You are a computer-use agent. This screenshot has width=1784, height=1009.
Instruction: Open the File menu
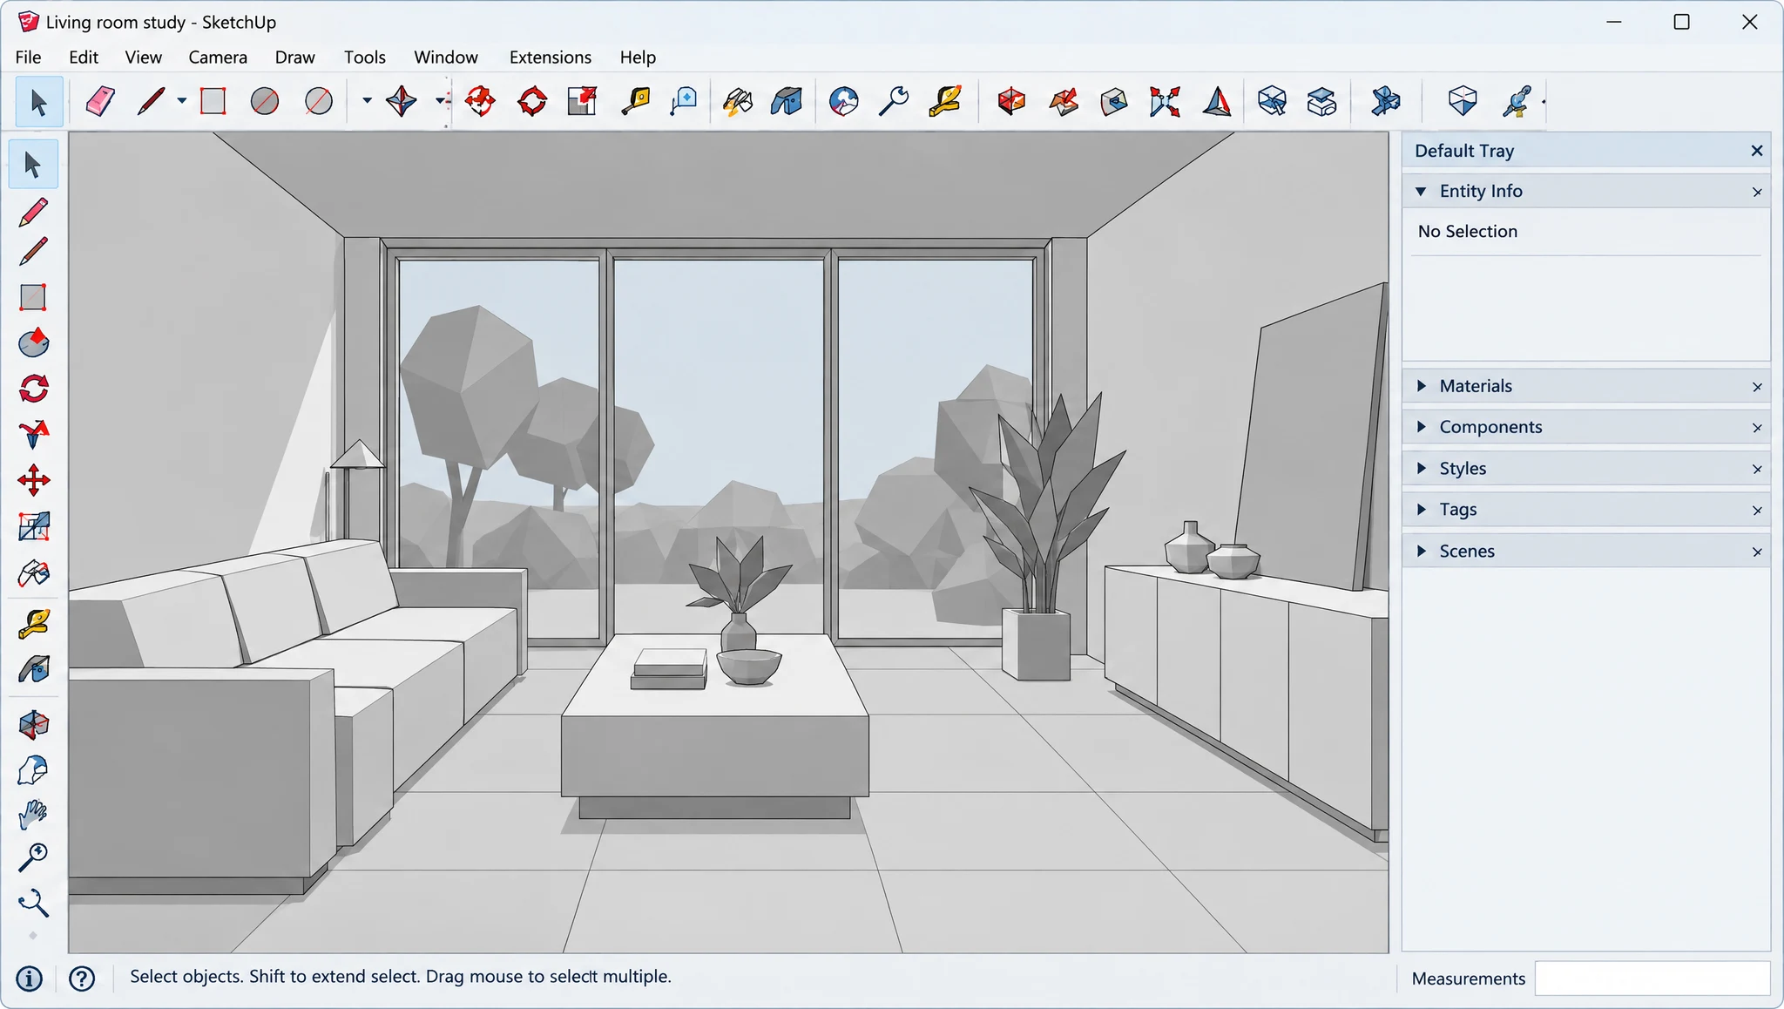pos(28,57)
